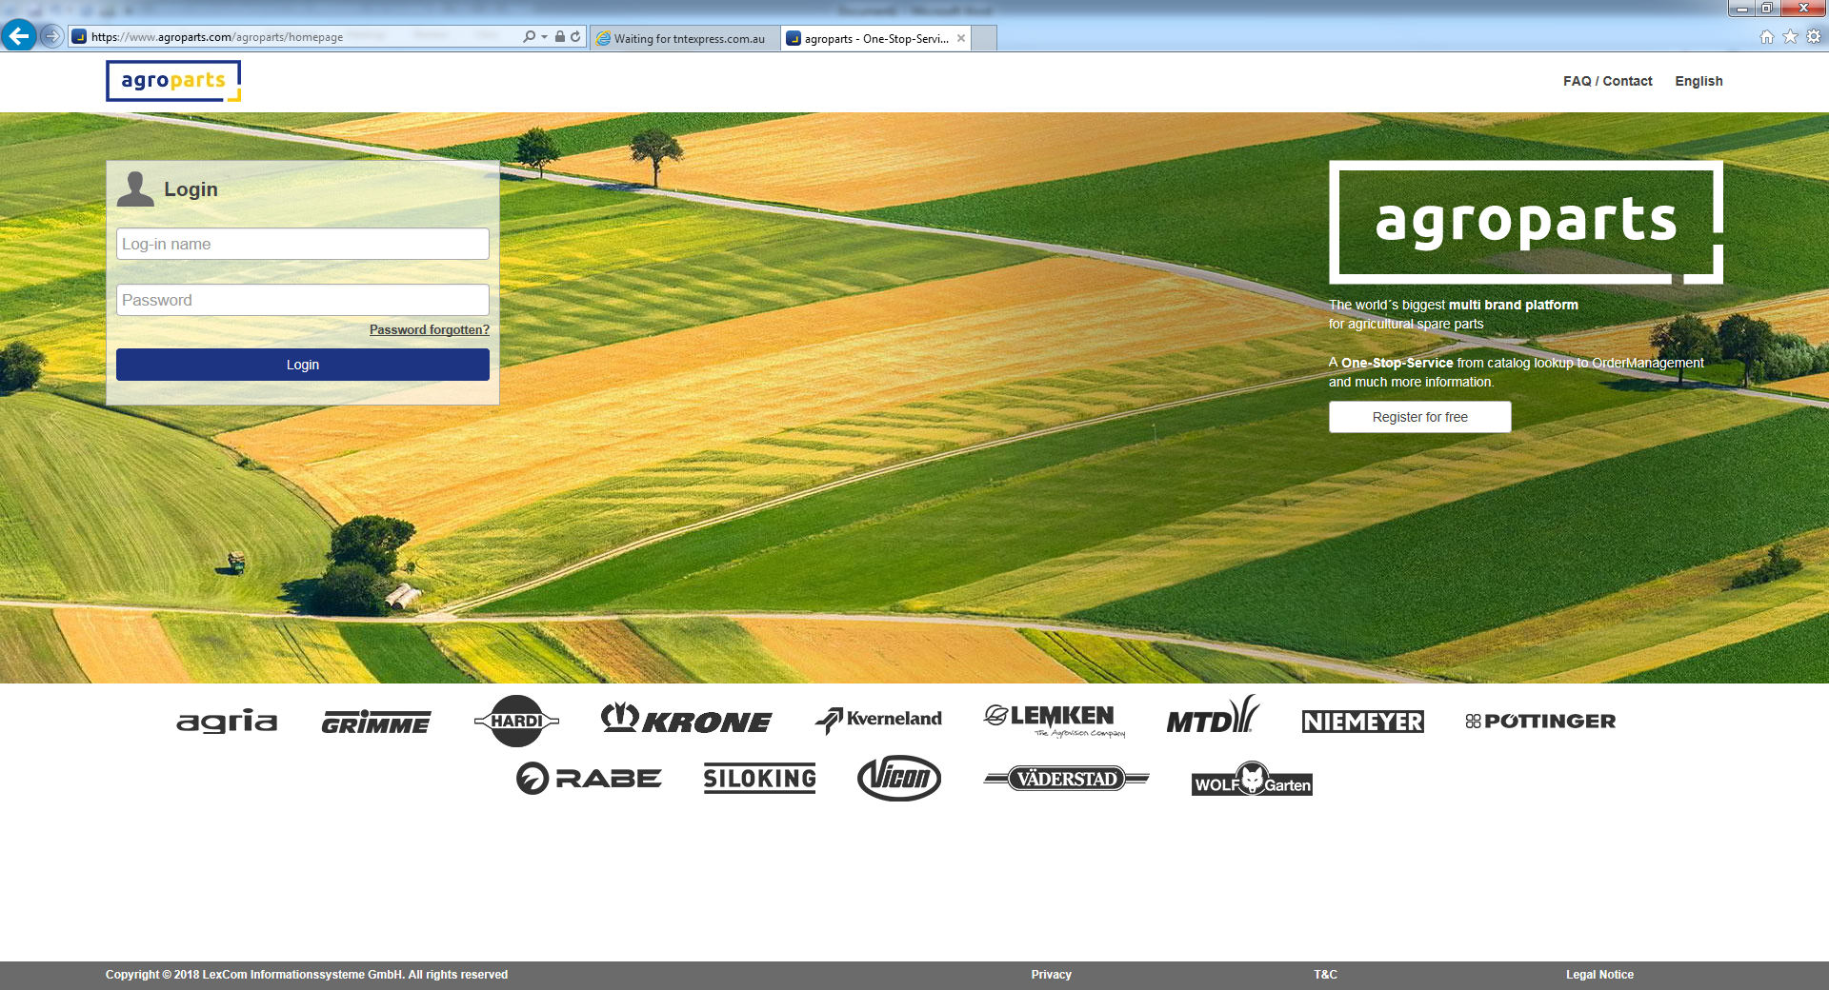Click the browser forward arrow button
Screen dimensions: 1829x990
point(52,37)
